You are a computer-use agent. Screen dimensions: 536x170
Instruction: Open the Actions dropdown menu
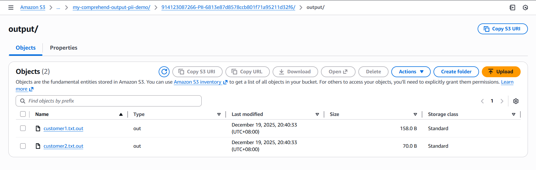click(x=411, y=72)
